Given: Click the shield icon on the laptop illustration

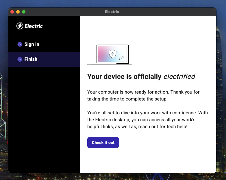Looking at the screenshot, I should tap(112, 54).
